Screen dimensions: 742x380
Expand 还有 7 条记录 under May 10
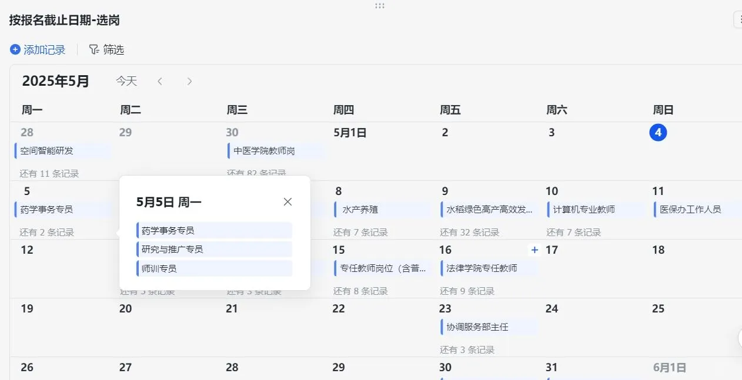(574, 233)
